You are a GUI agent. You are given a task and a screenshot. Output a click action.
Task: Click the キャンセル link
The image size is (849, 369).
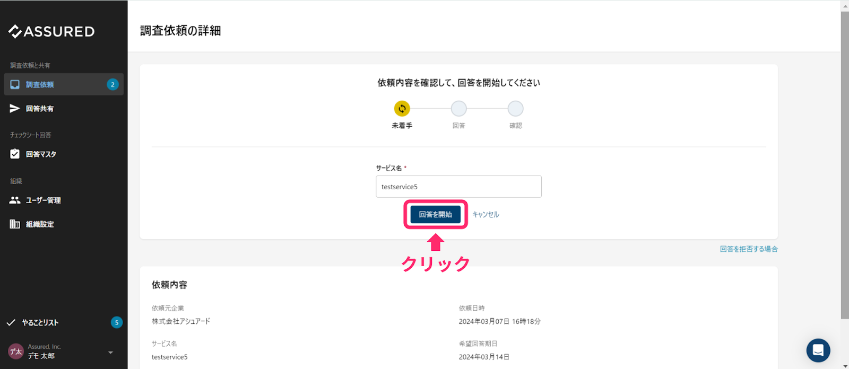486,215
